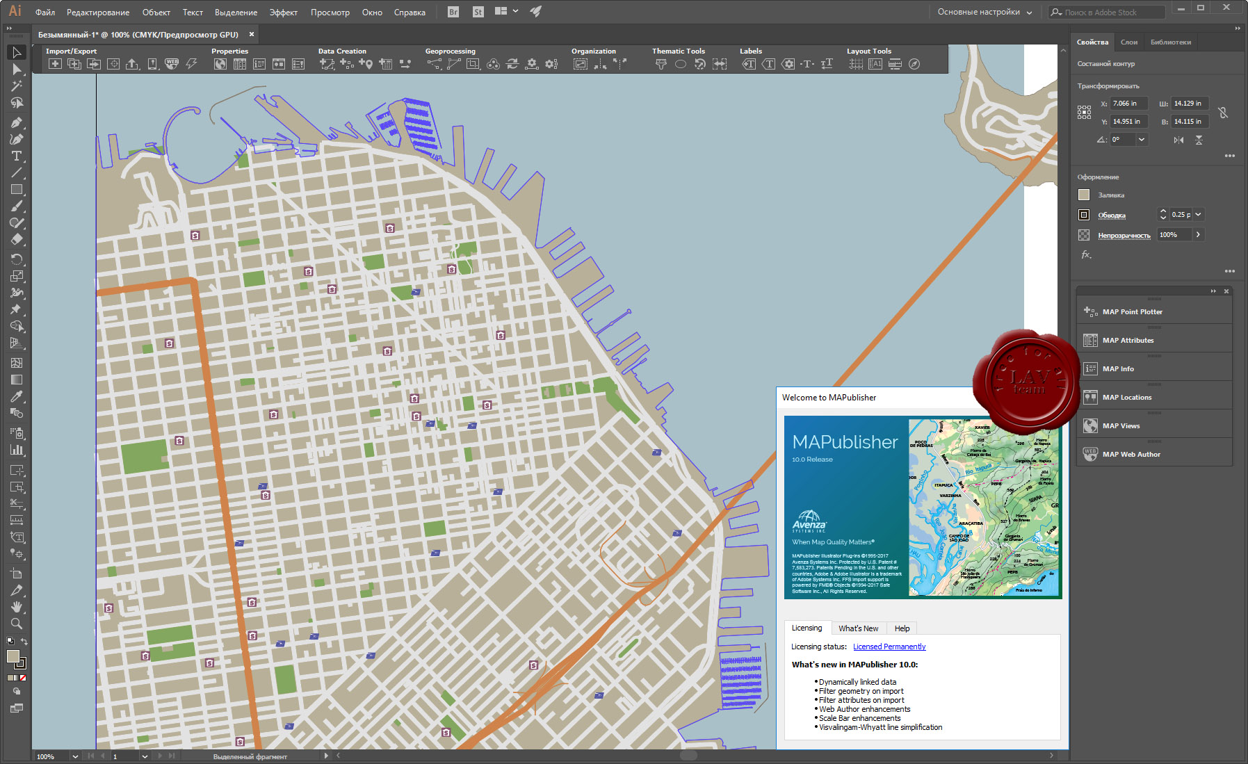Click MAPublisher Import icon in Import/Export group
This screenshot has height=764, width=1248.
pos(55,64)
